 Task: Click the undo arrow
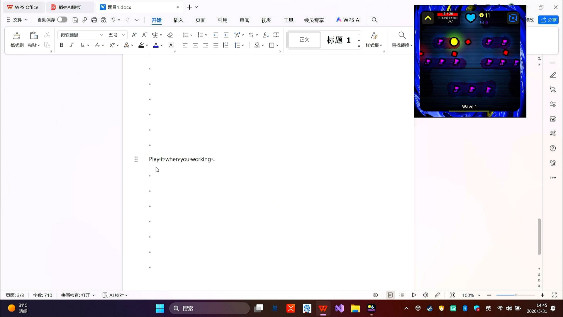tap(113, 20)
